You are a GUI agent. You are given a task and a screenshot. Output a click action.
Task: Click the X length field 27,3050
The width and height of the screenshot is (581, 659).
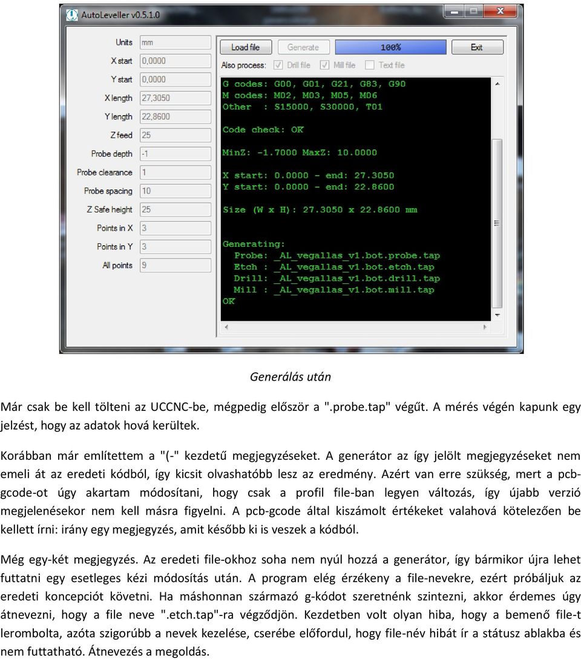coord(176,98)
